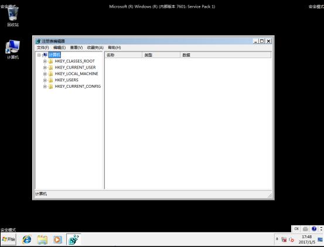
Task: Open Windows Media Player taskbar icon
Action: coord(57,239)
